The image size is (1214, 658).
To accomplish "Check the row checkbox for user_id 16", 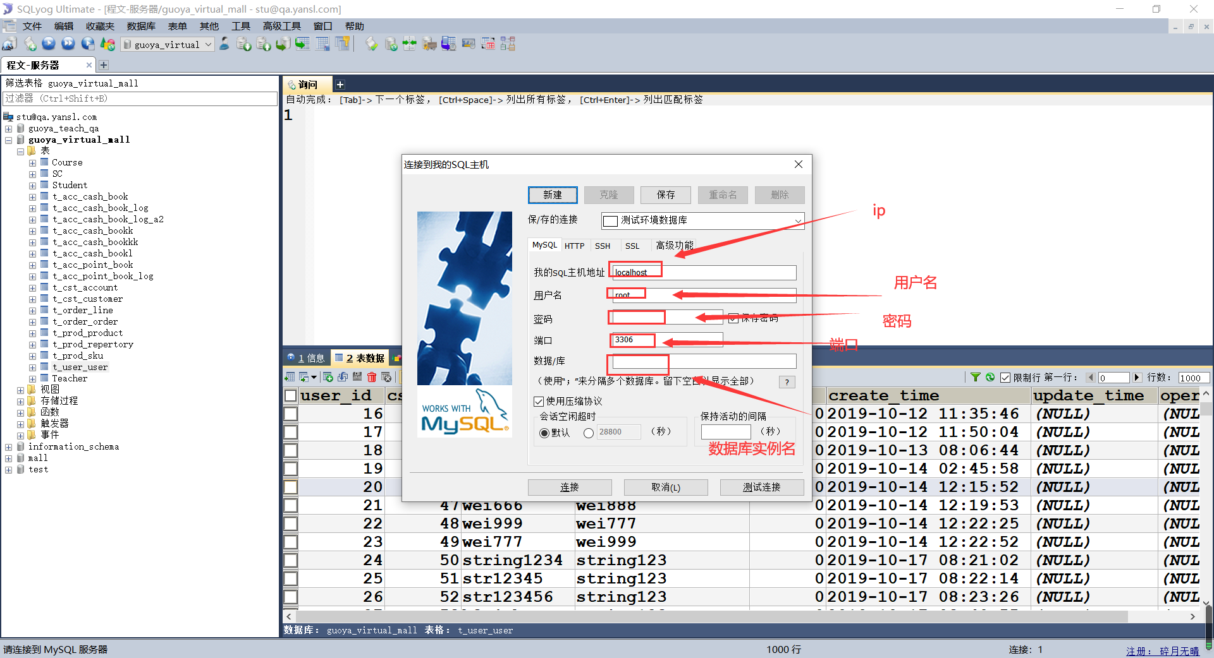I will click(291, 414).
